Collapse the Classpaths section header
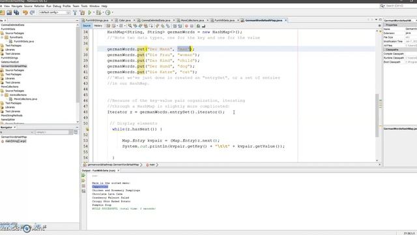Screen dimensions: 417x235 click(400, 50)
